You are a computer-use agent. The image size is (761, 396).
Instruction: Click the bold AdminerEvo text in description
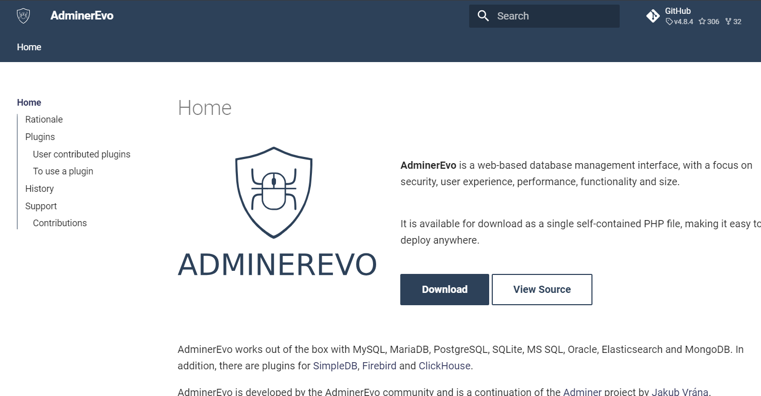pos(429,165)
